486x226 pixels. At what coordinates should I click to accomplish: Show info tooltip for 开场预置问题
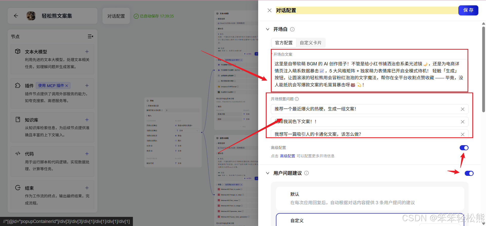tap(297, 99)
